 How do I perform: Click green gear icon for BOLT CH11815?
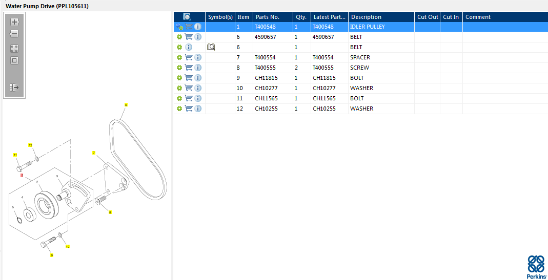click(x=179, y=78)
